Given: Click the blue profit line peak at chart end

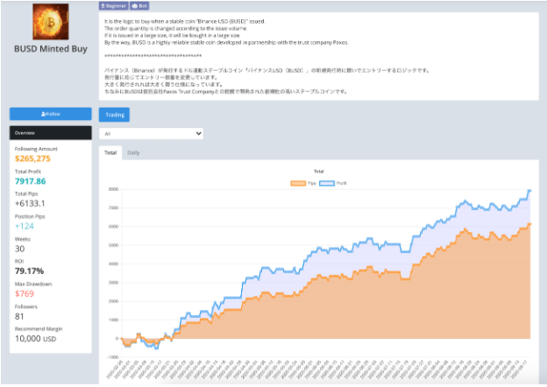Looking at the screenshot, I should pyautogui.click(x=529, y=191).
